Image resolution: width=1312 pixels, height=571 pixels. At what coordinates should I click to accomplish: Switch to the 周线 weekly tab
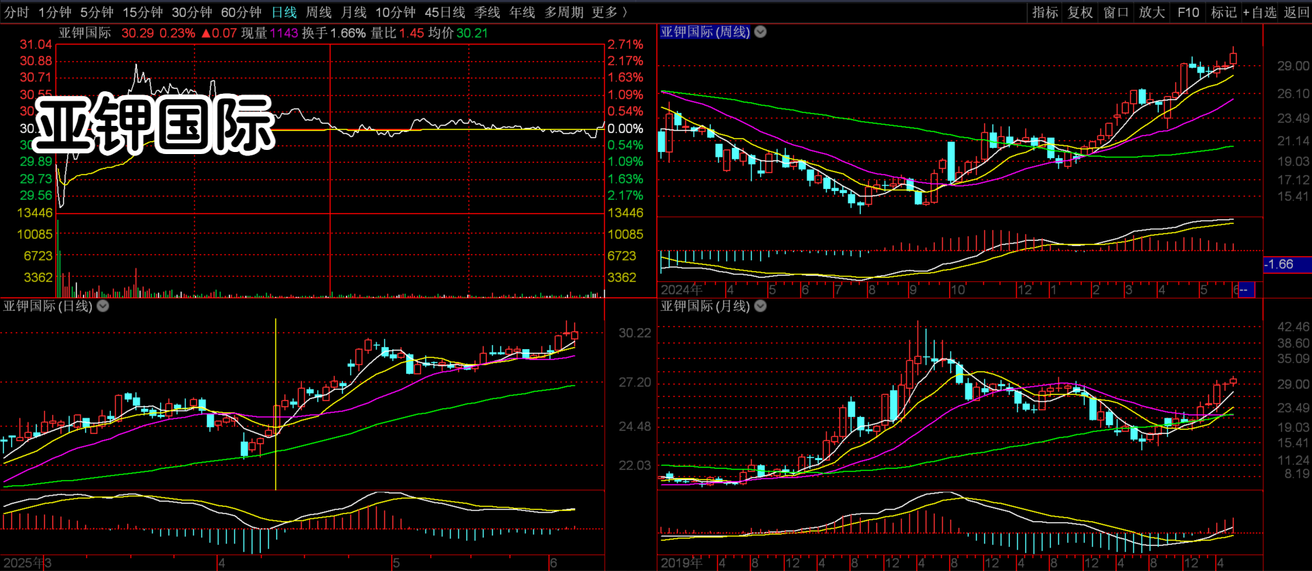318,12
